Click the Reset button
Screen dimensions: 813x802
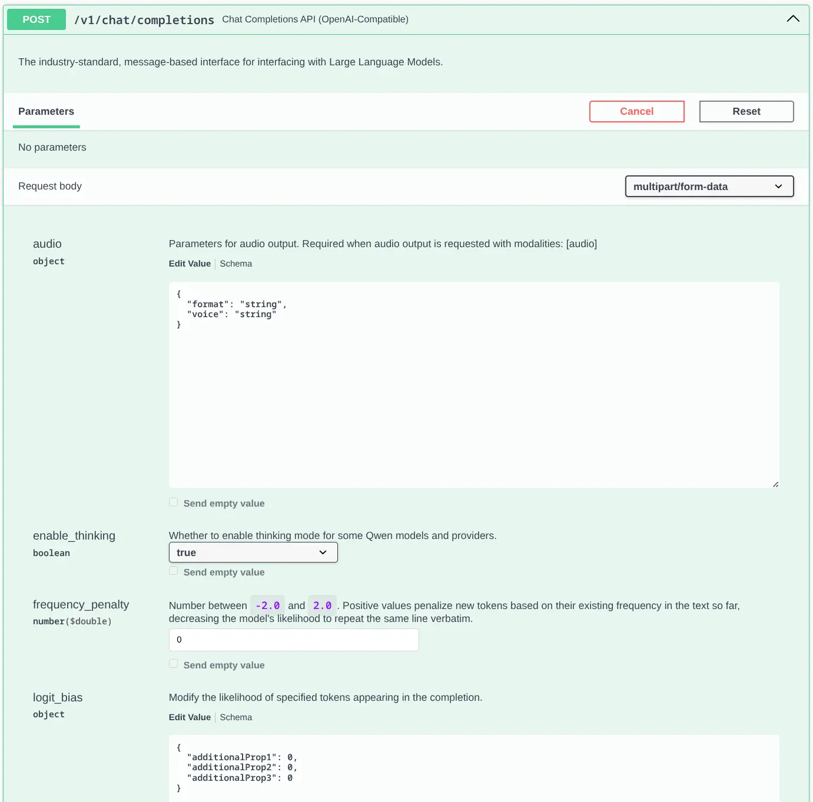[x=746, y=111]
